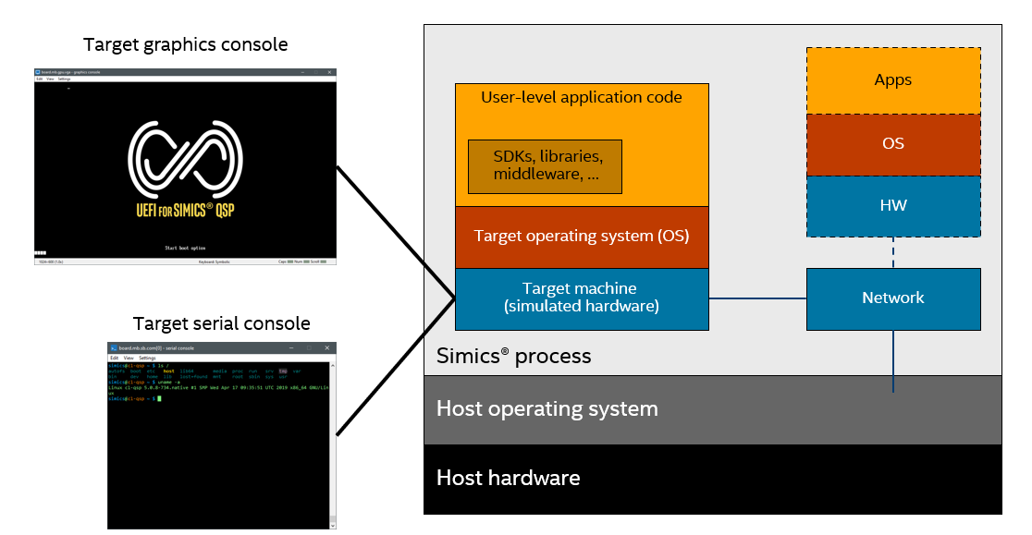The image size is (1032, 535).
Task: Minimize the serial console window
Action: click(x=291, y=347)
